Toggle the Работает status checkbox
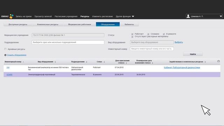224x126 pixels. (x=132, y=34)
